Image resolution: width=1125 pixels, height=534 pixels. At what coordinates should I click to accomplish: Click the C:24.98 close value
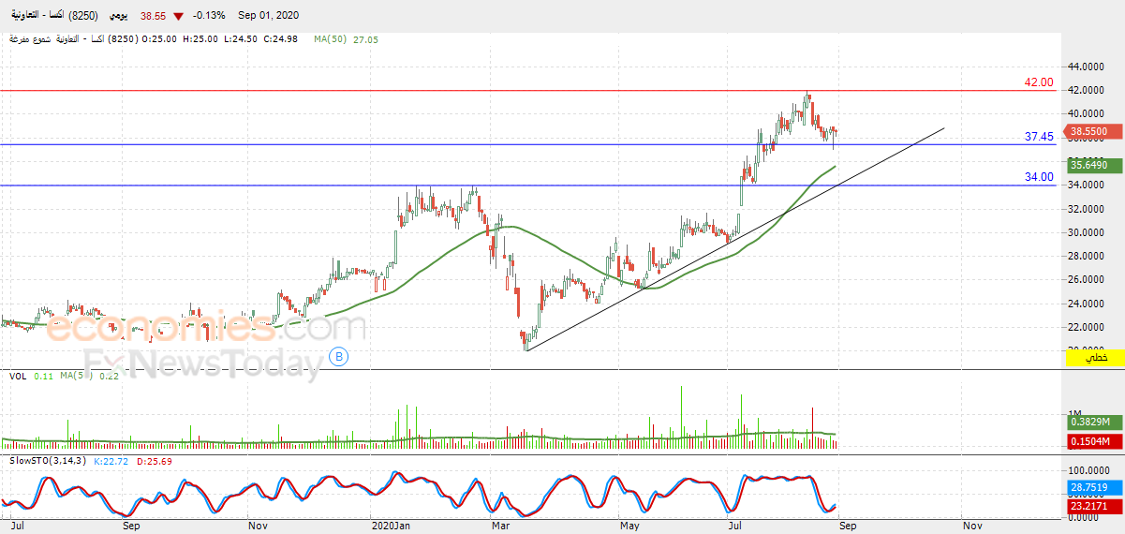pos(281,39)
